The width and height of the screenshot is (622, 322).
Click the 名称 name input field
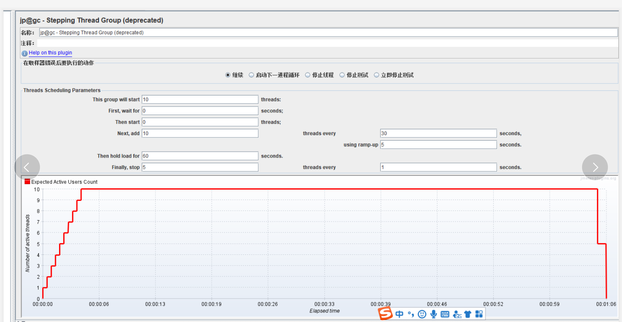pyautogui.click(x=328, y=33)
